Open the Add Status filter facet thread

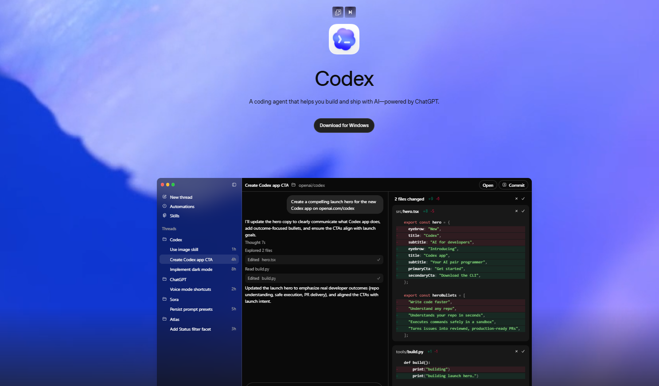[x=199, y=329]
